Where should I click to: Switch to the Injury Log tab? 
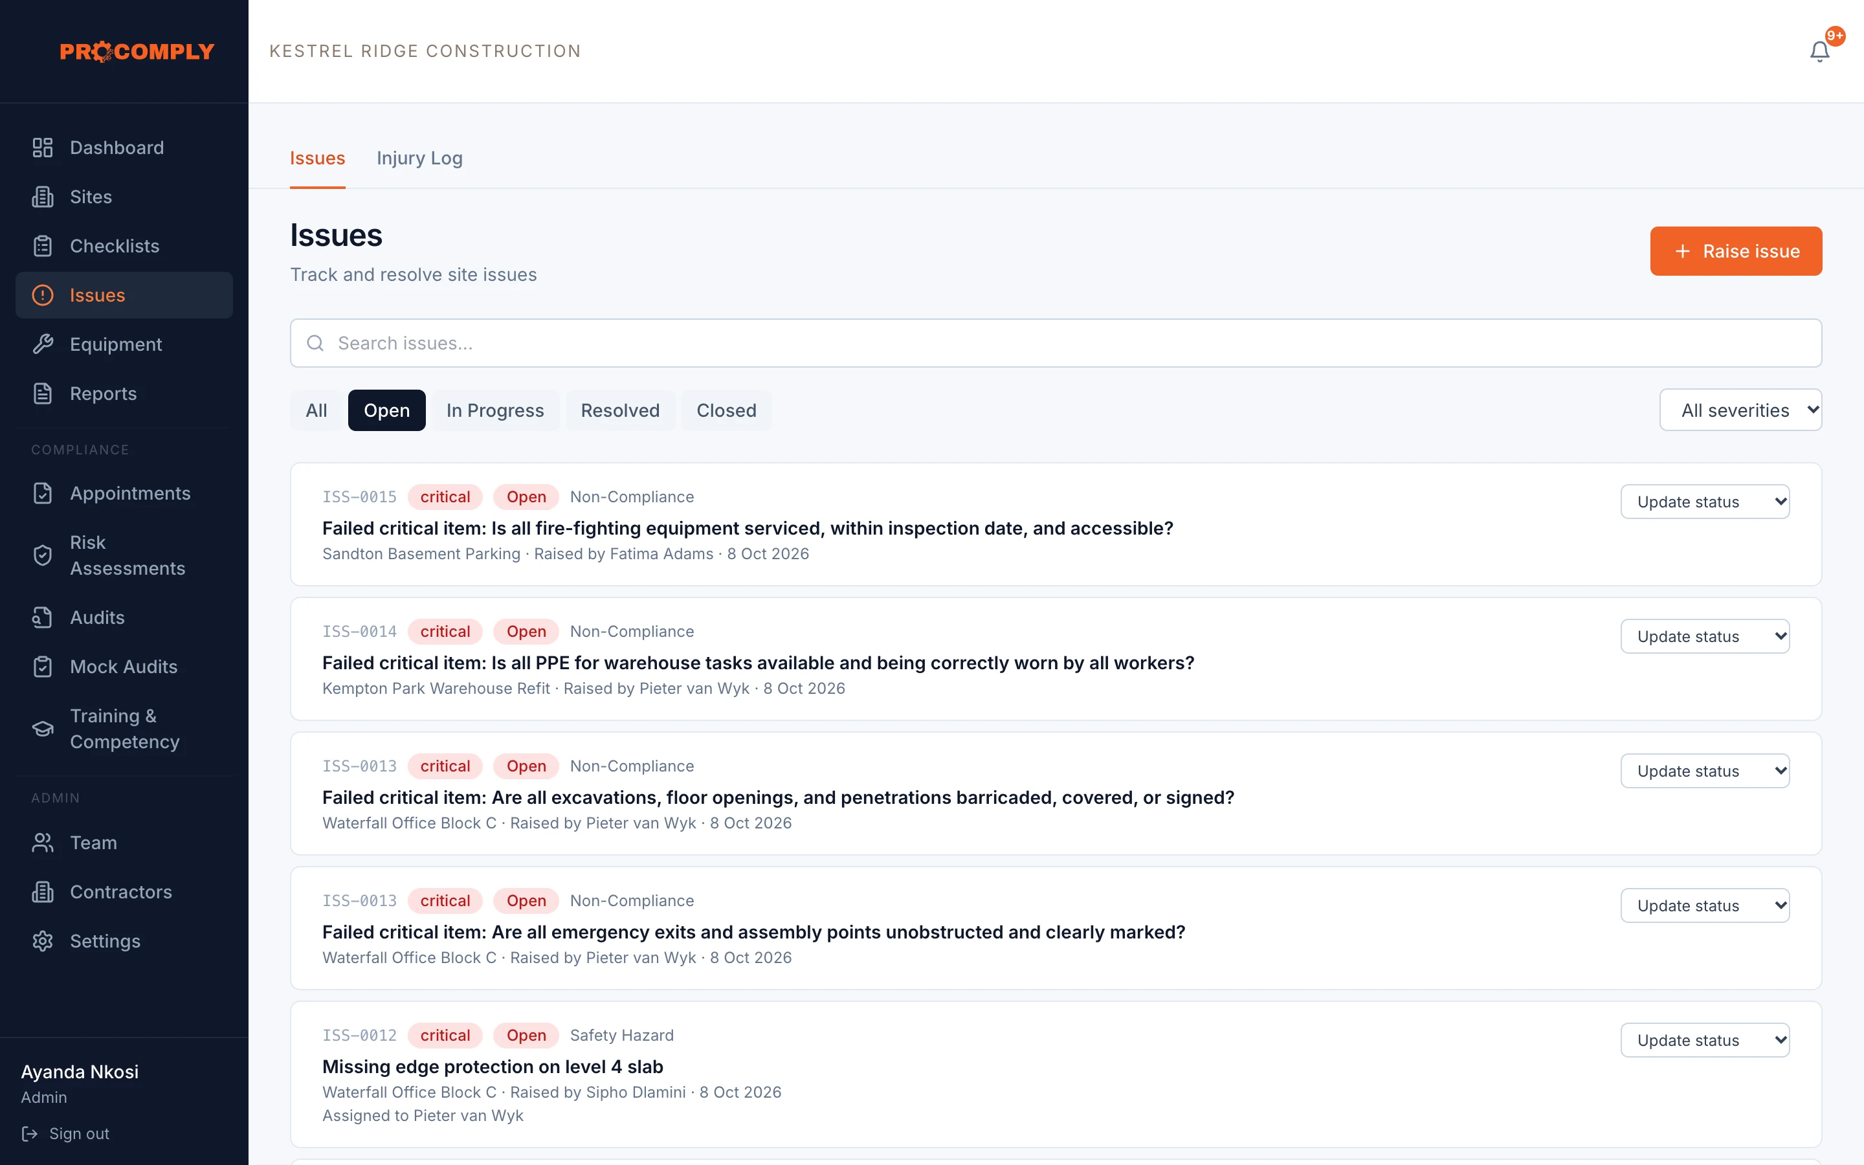tap(419, 158)
